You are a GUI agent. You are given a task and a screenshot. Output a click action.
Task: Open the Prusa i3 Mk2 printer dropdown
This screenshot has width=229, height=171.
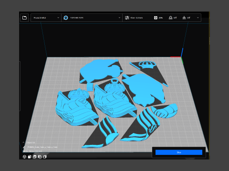tap(46, 18)
